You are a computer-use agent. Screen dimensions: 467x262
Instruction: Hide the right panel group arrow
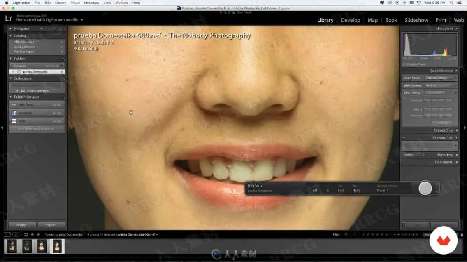point(465,128)
